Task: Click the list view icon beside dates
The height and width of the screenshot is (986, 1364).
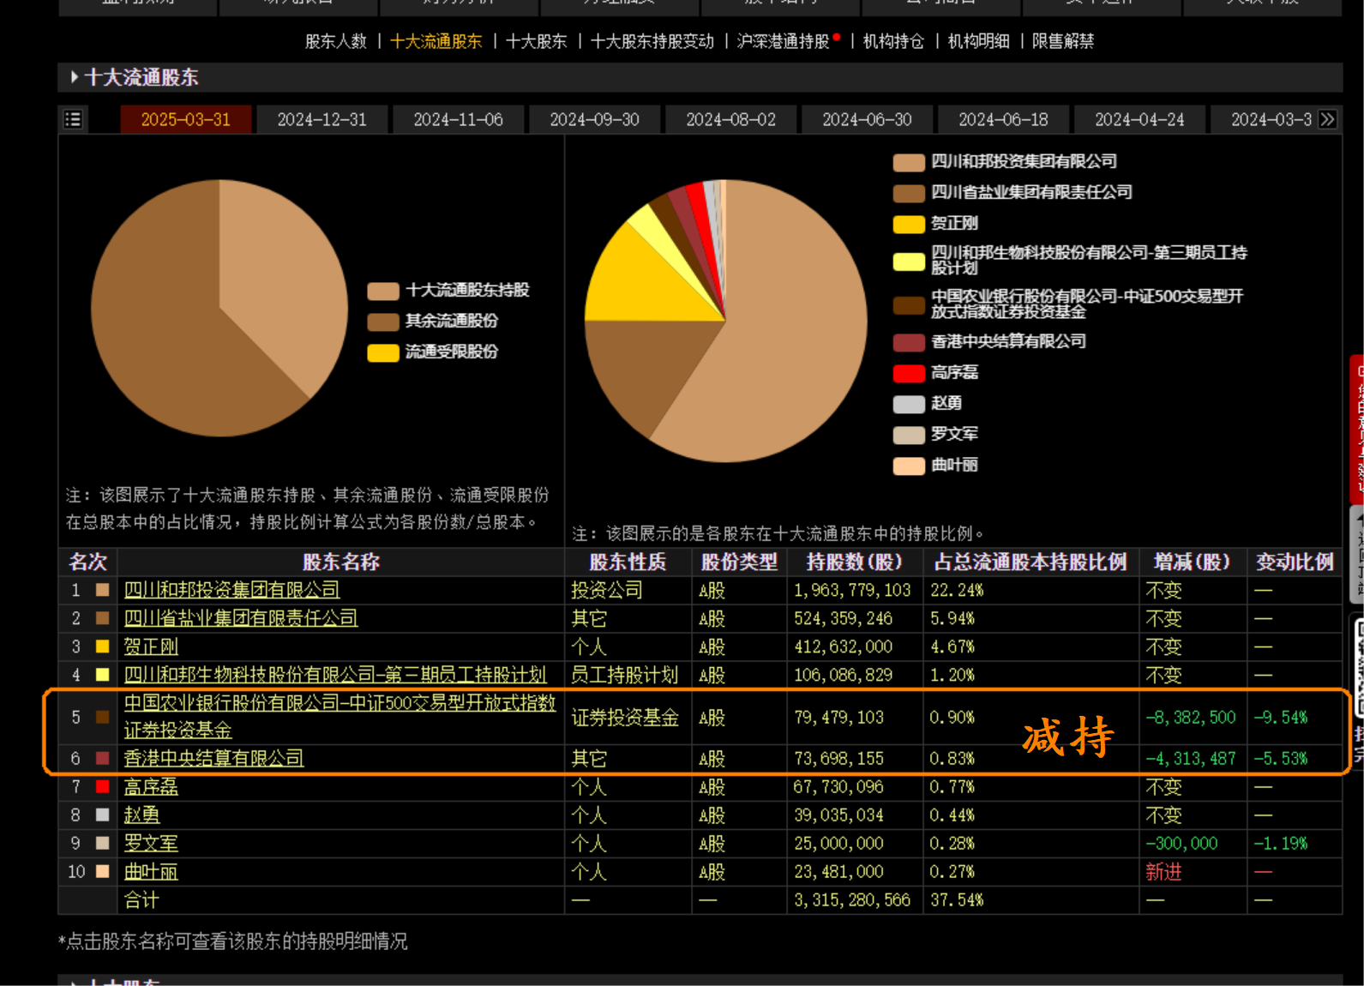Action: point(73,119)
